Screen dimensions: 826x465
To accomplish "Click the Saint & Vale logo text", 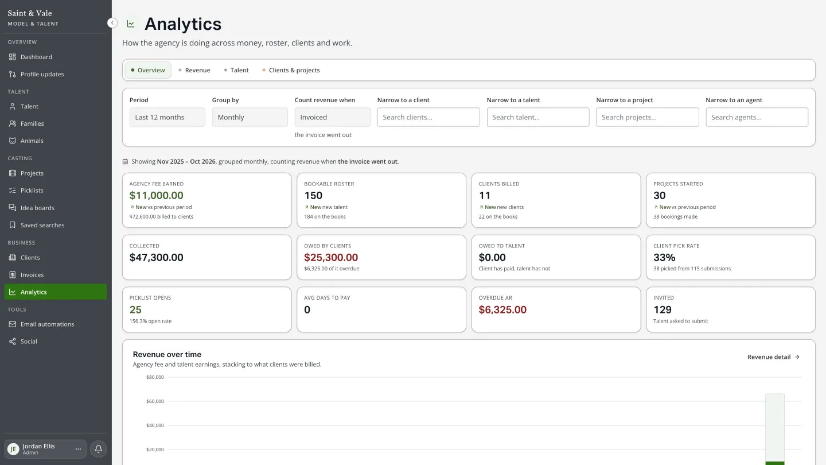I will [x=30, y=13].
